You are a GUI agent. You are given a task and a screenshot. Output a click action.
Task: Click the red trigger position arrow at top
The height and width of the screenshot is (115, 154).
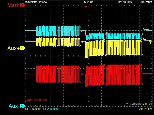[86, 7]
